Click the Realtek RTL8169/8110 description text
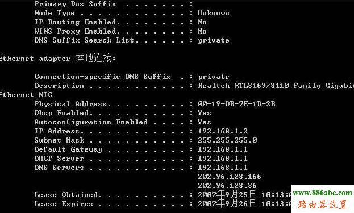354x213 pixels. click(276, 86)
